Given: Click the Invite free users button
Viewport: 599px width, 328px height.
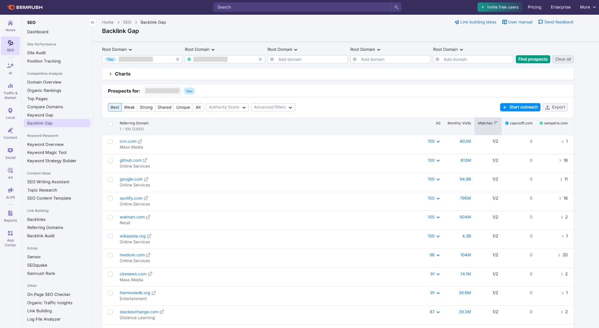Looking at the screenshot, I should click(x=500, y=7).
